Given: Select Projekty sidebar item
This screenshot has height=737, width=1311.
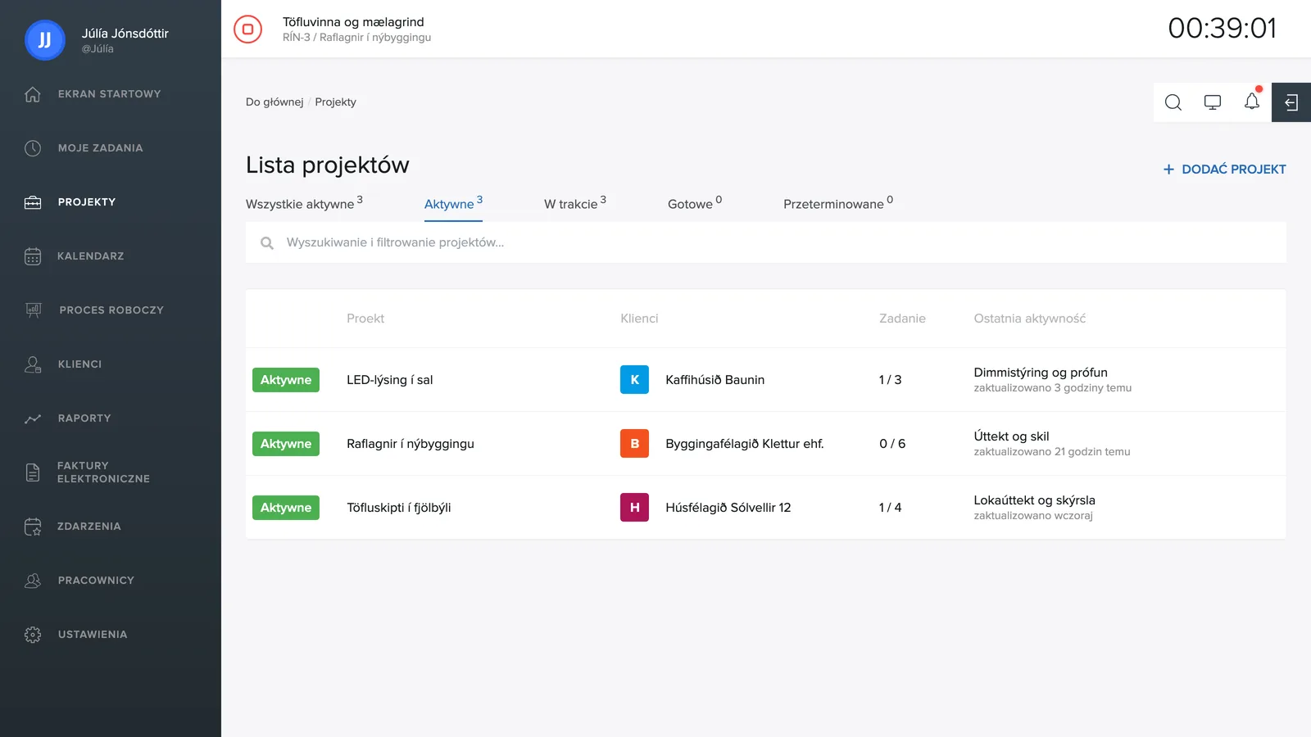Looking at the screenshot, I should pos(87,202).
